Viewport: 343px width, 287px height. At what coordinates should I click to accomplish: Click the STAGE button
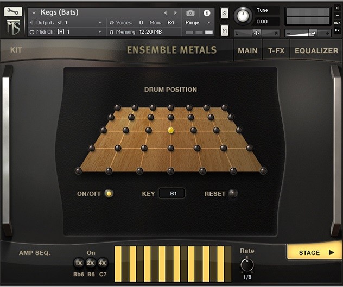tap(314, 252)
